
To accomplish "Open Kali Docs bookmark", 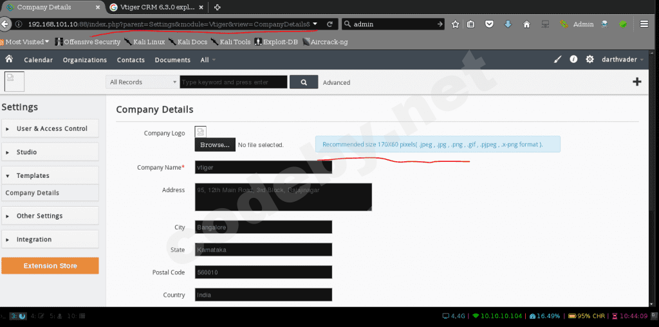I will (x=187, y=42).
